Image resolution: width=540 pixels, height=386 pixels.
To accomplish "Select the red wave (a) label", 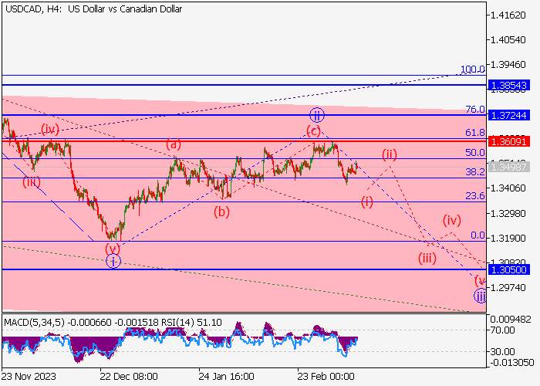I will tap(174, 144).
